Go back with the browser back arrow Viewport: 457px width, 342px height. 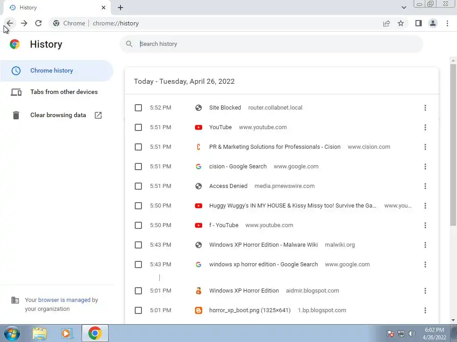[10, 23]
